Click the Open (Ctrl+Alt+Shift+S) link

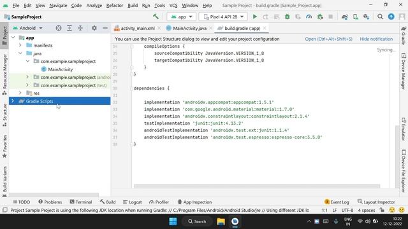point(329,39)
